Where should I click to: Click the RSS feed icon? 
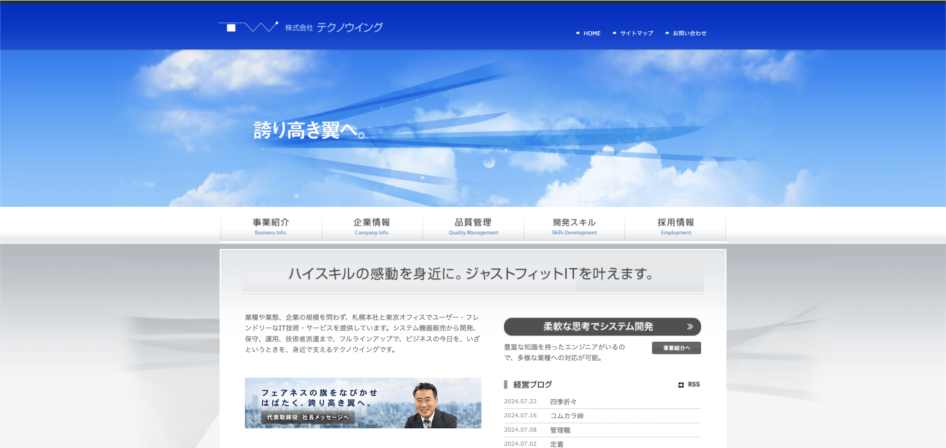coord(681,384)
